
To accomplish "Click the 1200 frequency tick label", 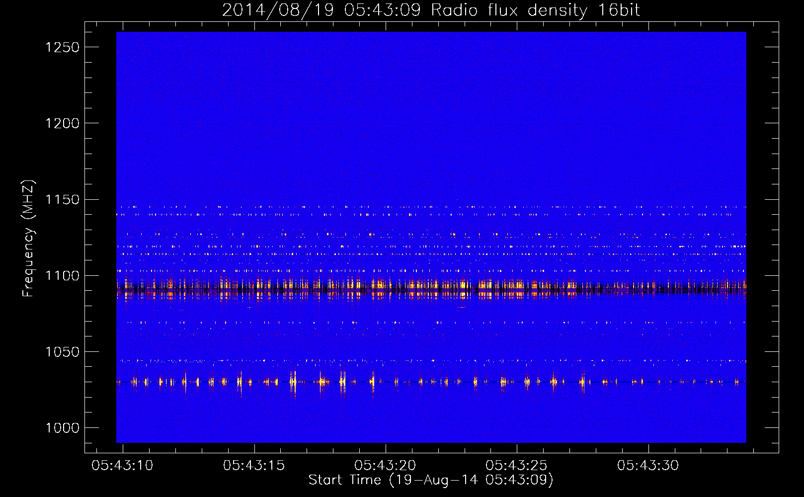I will coord(62,123).
